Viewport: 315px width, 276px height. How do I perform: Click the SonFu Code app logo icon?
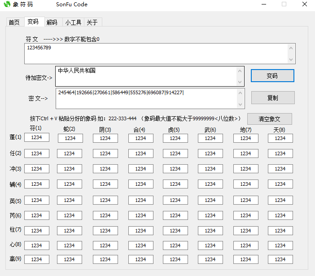pos(7,4)
